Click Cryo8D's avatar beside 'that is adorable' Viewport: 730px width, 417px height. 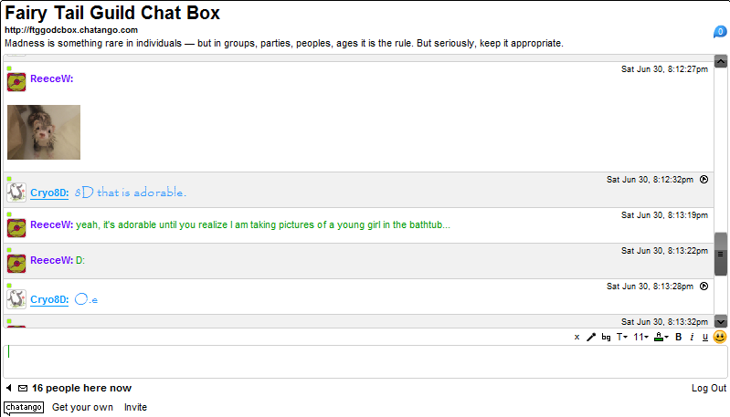point(16,193)
